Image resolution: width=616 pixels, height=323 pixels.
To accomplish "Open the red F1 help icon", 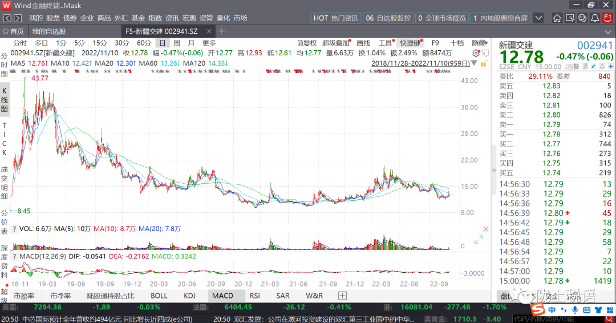I will point(607,18).
